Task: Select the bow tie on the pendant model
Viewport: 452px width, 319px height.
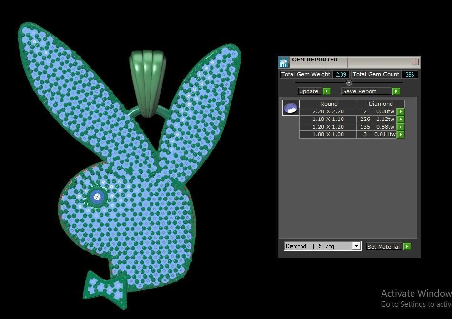Action: pos(106,290)
